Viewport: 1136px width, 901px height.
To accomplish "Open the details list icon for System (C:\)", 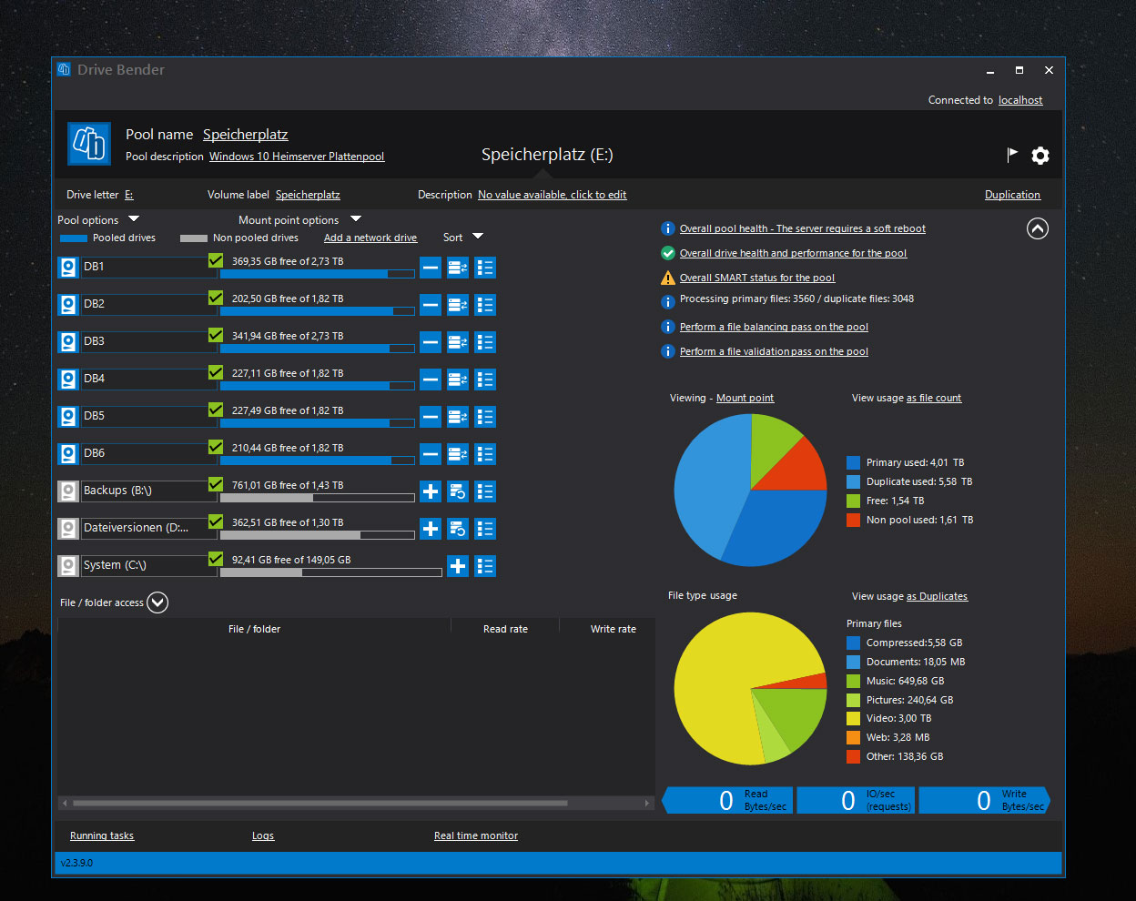I will [x=485, y=566].
